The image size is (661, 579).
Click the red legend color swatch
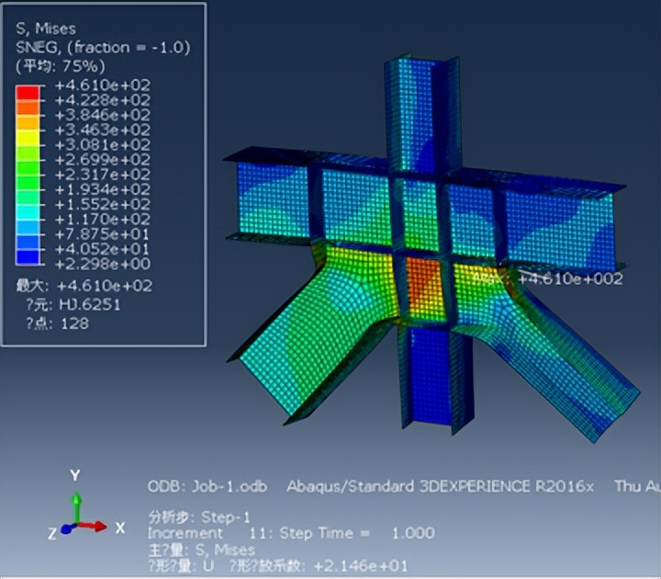[28, 93]
